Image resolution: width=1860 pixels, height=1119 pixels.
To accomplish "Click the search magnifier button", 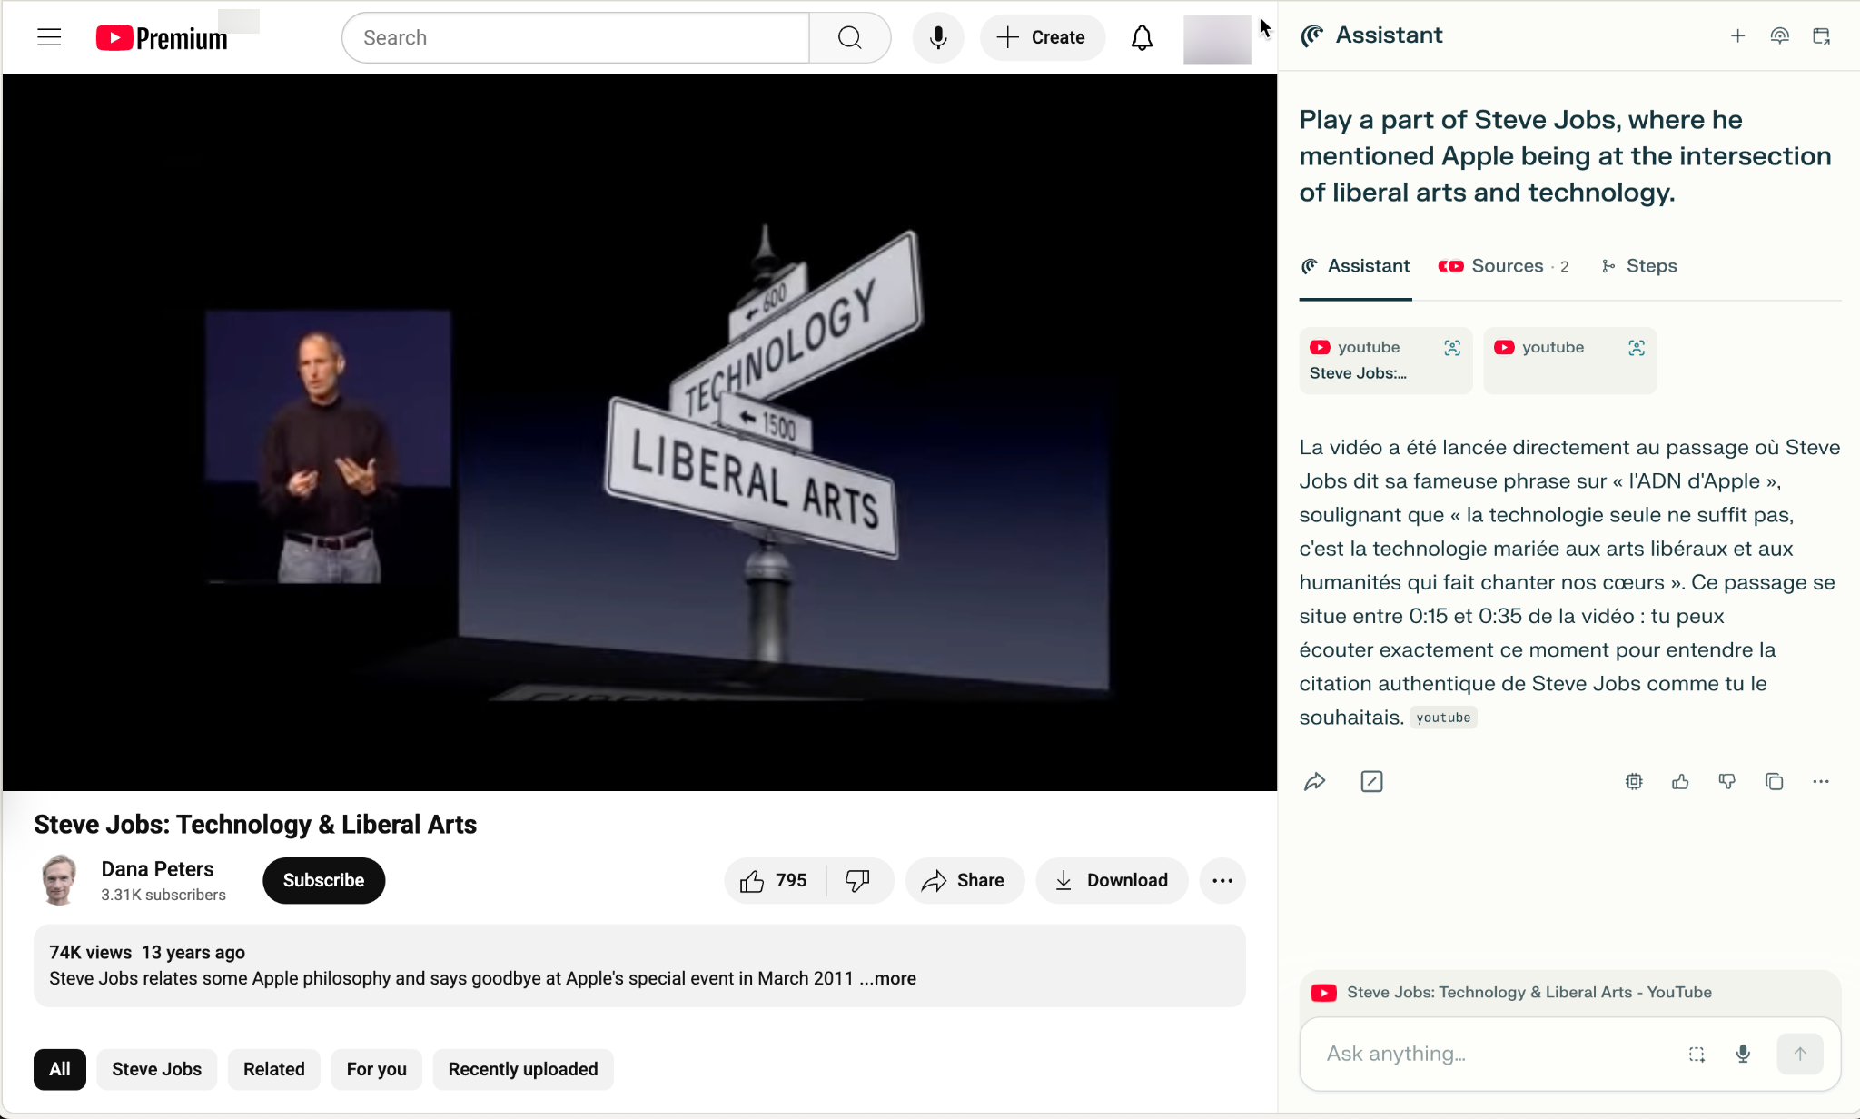I will [x=850, y=37].
